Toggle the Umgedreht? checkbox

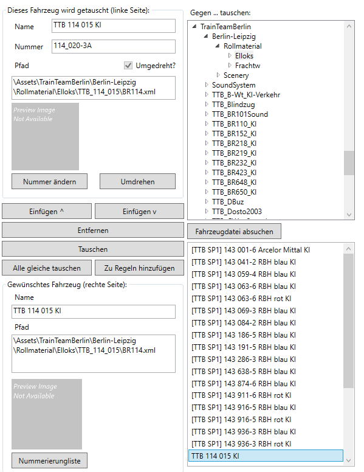click(128, 65)
